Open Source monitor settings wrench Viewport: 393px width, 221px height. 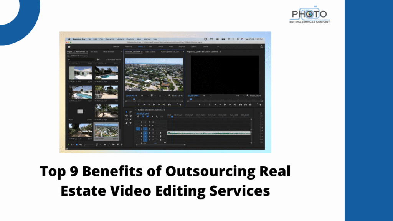tap(169, 96)
